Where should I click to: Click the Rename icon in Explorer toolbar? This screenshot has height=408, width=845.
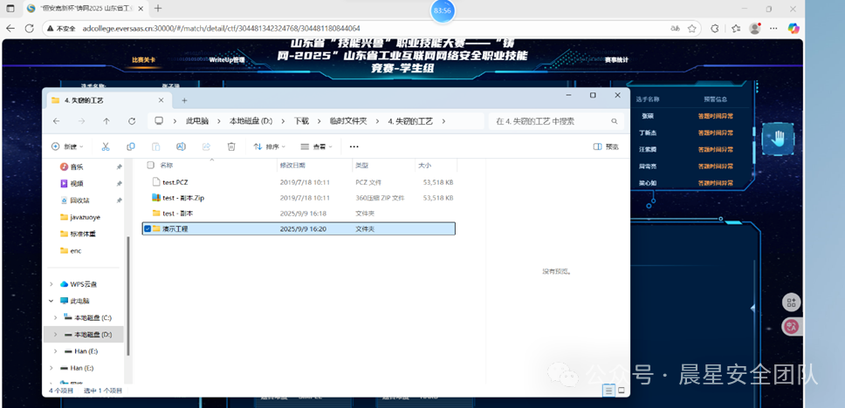pyautogui.click(x=181, y=146)
